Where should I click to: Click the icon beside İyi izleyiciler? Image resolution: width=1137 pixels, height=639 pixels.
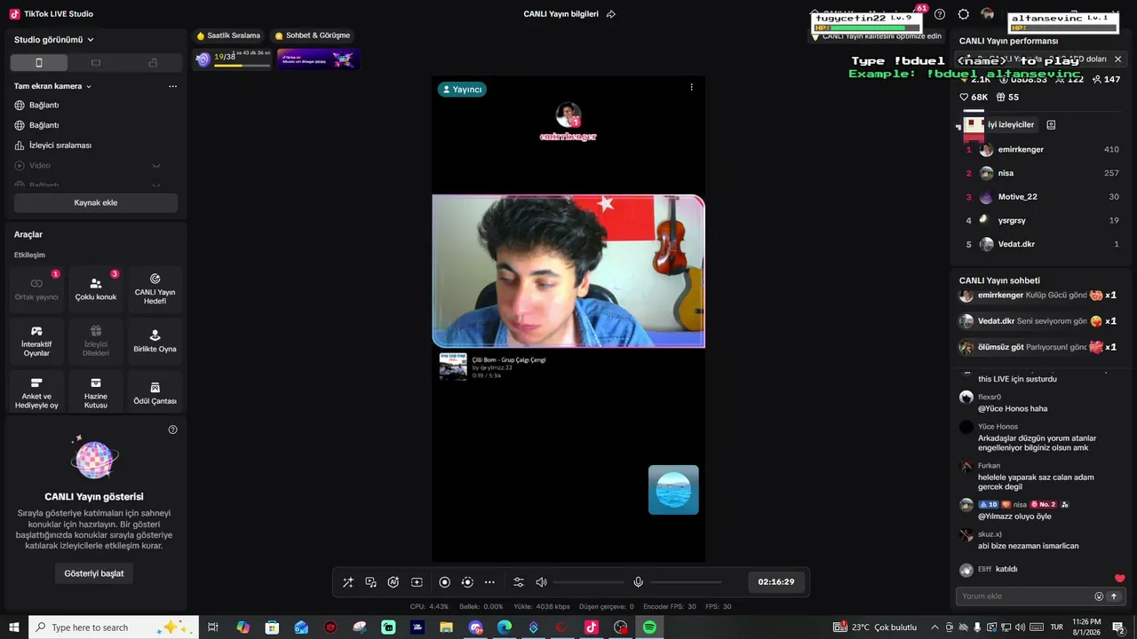(1051, 125)
